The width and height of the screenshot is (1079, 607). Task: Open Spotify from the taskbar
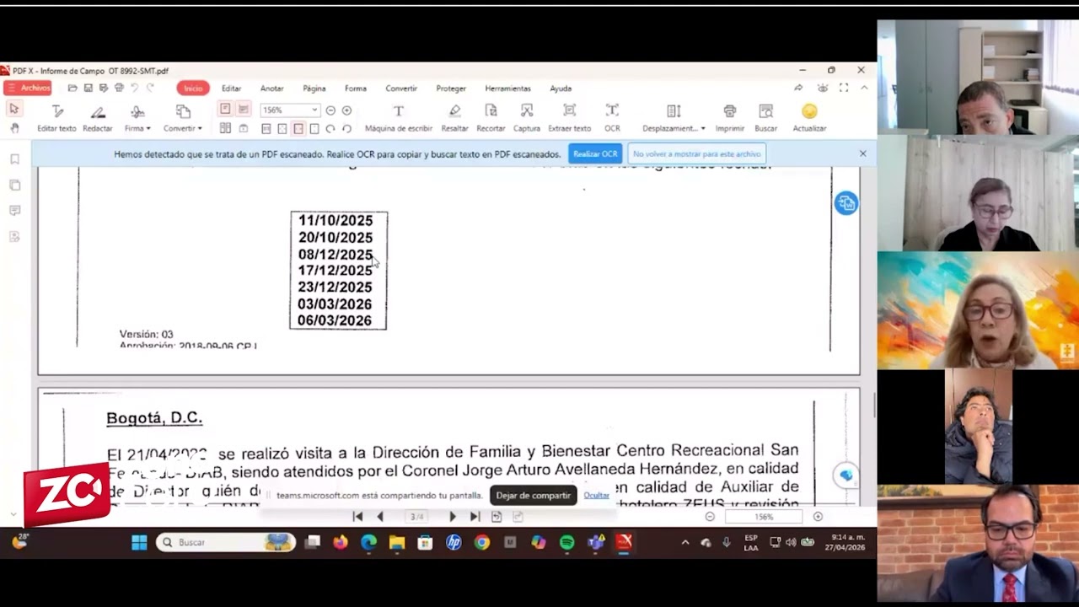(x=567, y=542)
